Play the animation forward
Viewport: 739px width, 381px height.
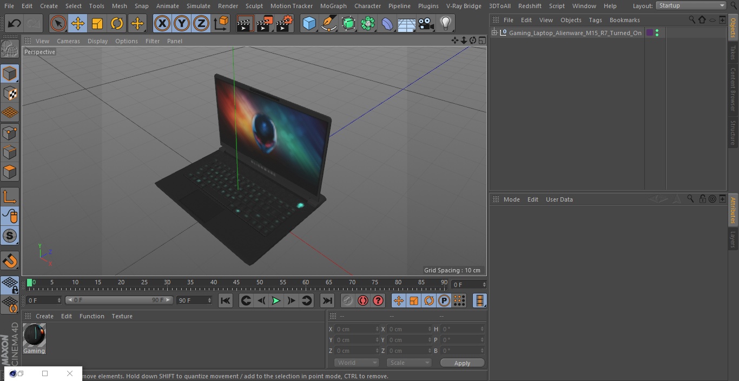tap(276, 300)
